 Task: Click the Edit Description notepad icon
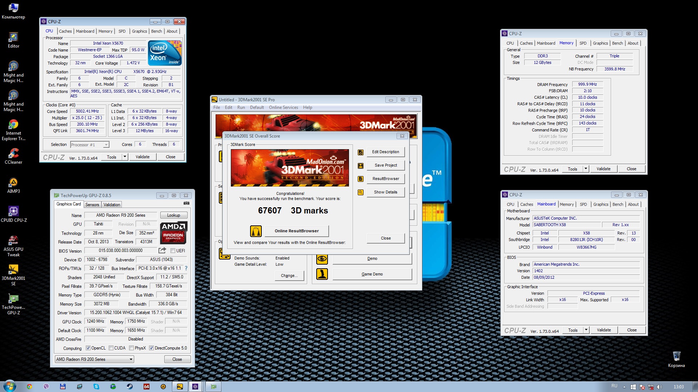pos(360,152)
